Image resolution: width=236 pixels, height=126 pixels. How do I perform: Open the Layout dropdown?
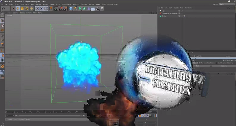pos(227,4)
